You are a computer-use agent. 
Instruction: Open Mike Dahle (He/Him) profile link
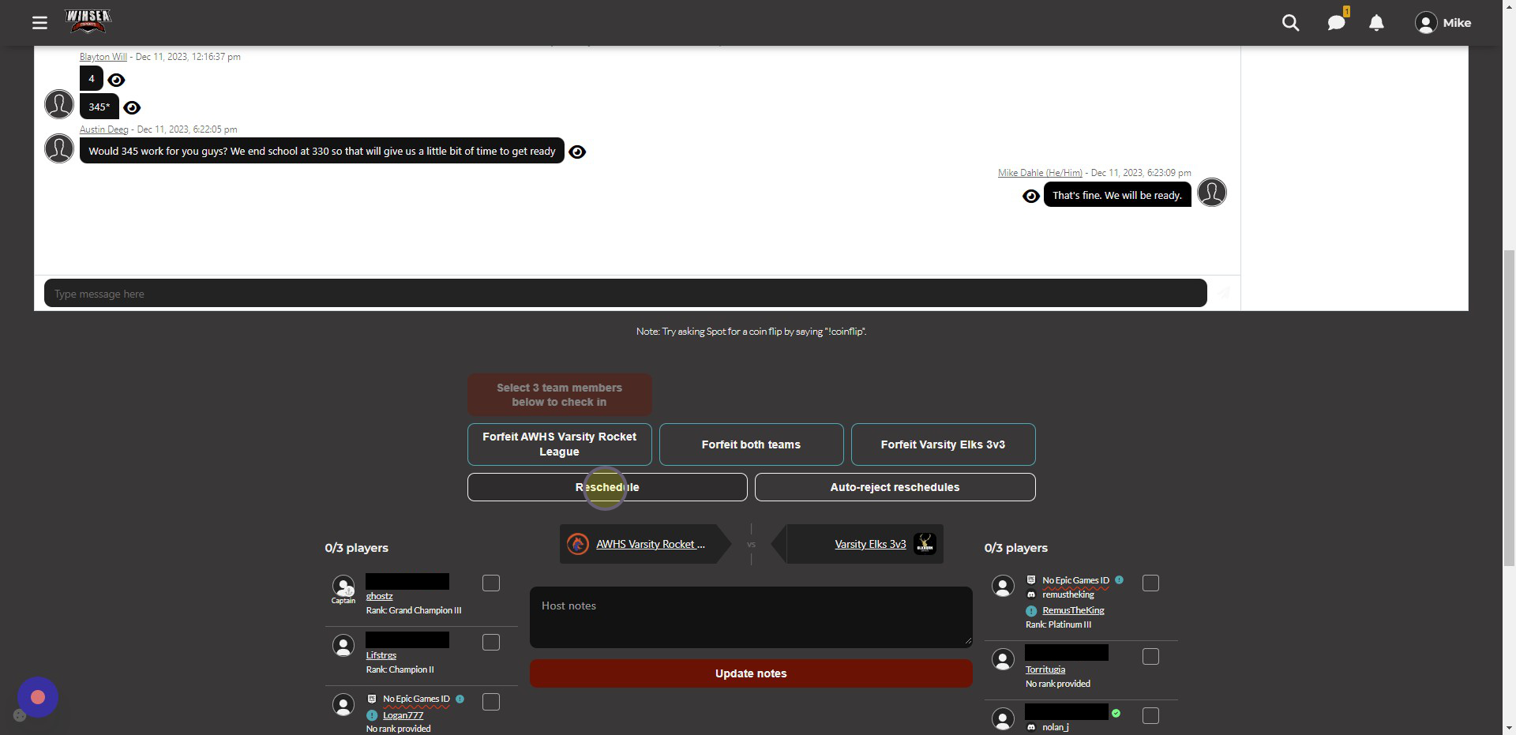pyautogui.click(x=1040, y=173)
